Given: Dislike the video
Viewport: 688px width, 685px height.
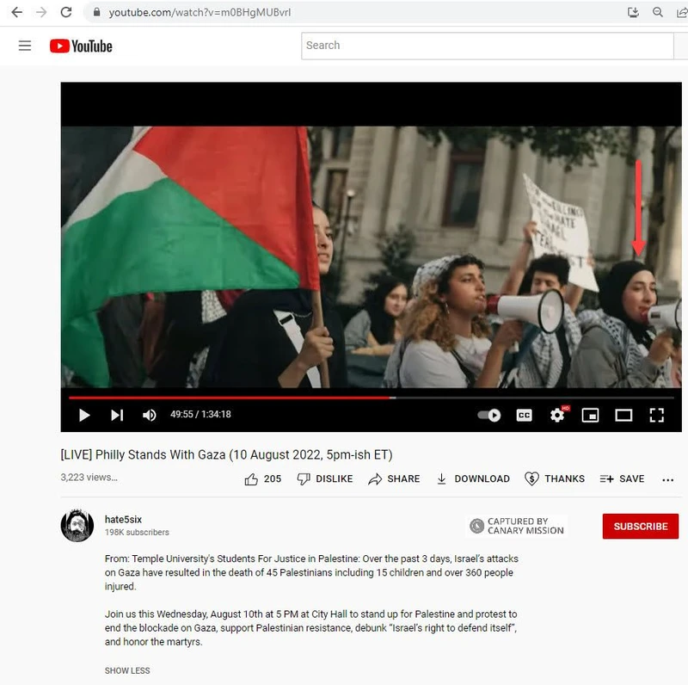Looking at the screenshot, I should 325,478.
